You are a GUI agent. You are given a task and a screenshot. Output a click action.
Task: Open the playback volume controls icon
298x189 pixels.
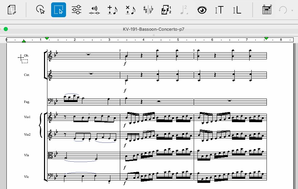[94, 10]
